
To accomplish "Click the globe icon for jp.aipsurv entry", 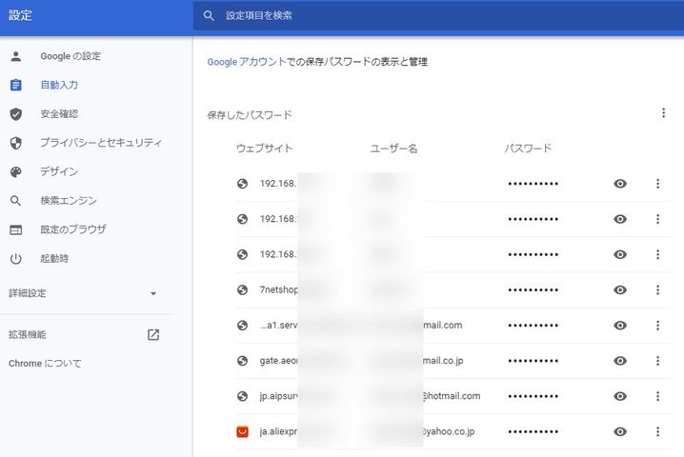I will click(242, 396).
